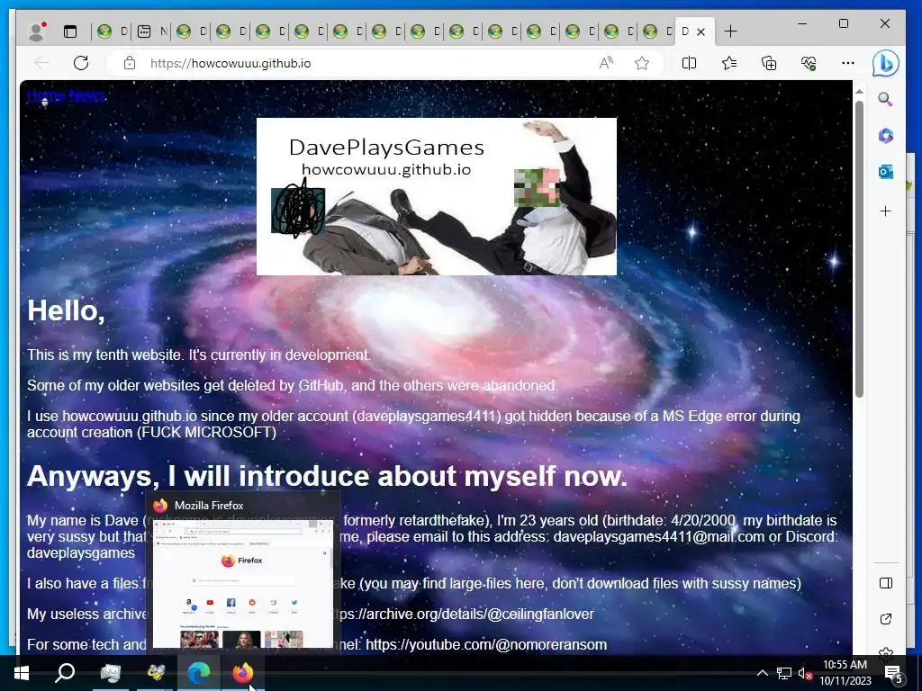View site information lock icon
922x691 pixels.
click(130, 63)
